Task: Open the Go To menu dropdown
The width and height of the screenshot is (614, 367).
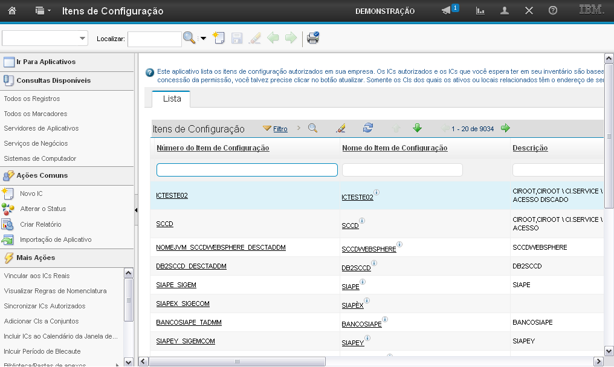Action: coord(42,11)
